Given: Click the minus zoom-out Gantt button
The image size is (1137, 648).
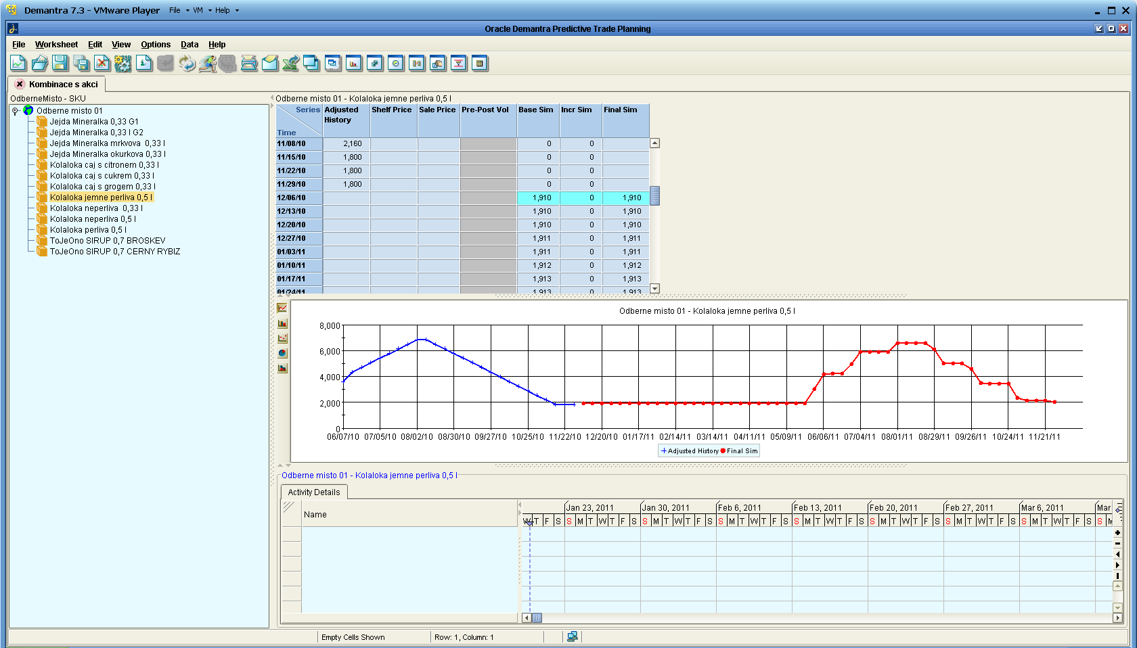Looking at the screenshot, I should click(1117, 543).
